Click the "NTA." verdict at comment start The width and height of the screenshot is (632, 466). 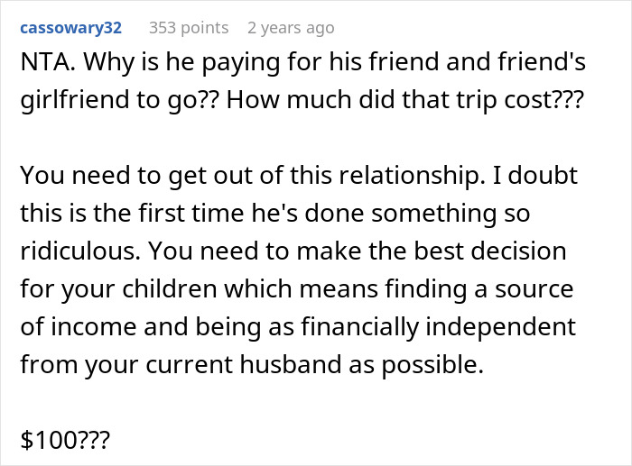click(x=43, y=67)
